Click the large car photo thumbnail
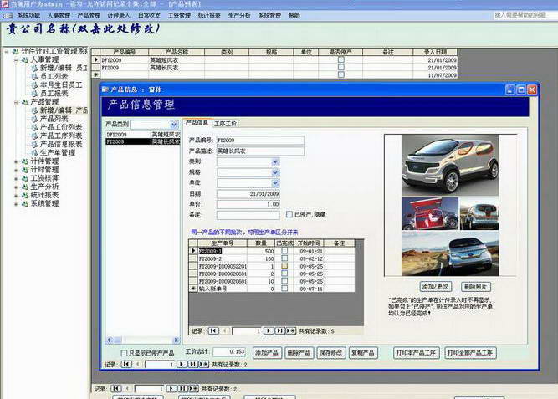Screen dimensions: 558x399 point(451,165)
